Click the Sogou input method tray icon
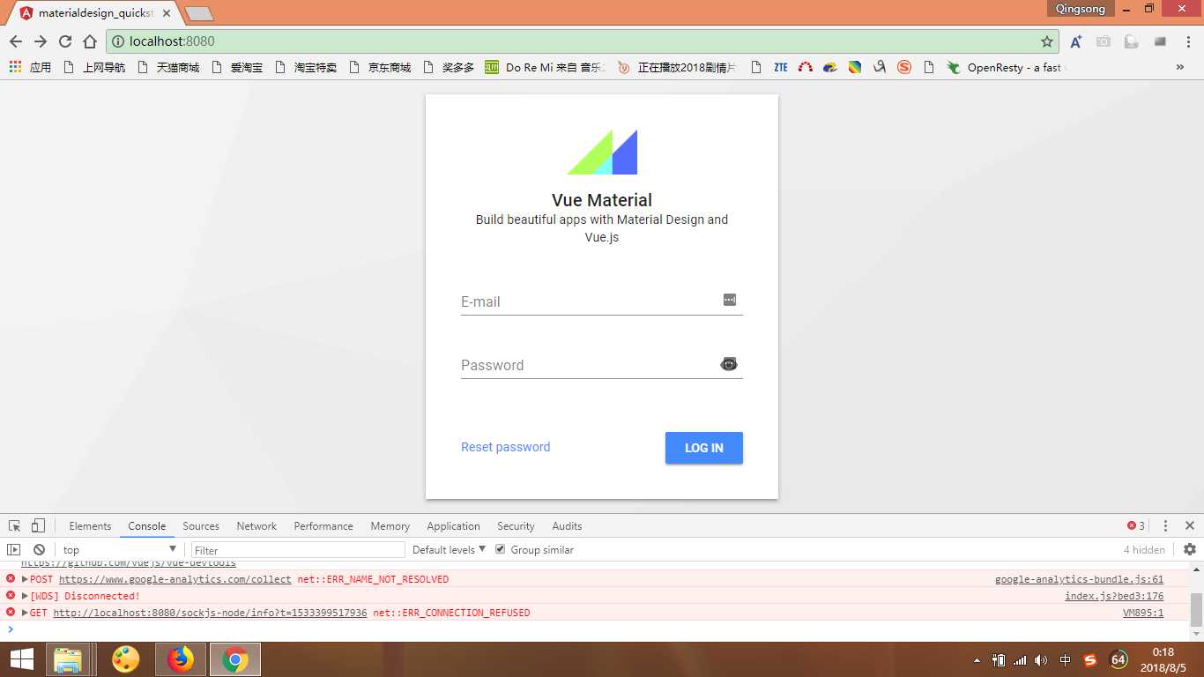 (x=1090, y=659)
